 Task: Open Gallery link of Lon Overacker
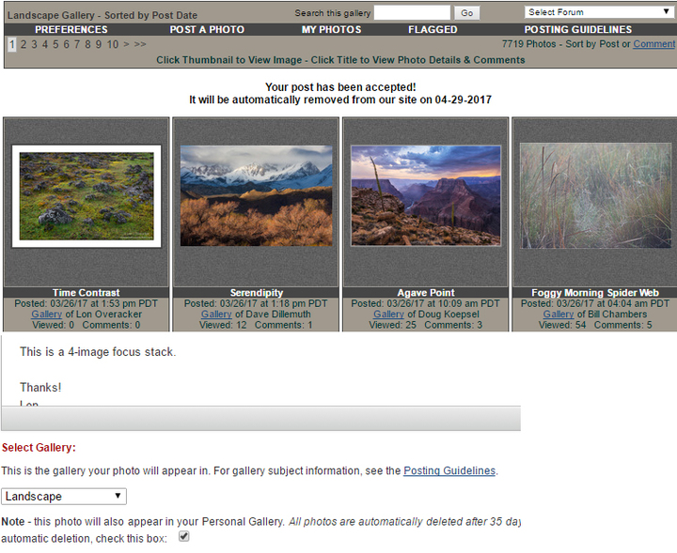click(x=46, y=315)
